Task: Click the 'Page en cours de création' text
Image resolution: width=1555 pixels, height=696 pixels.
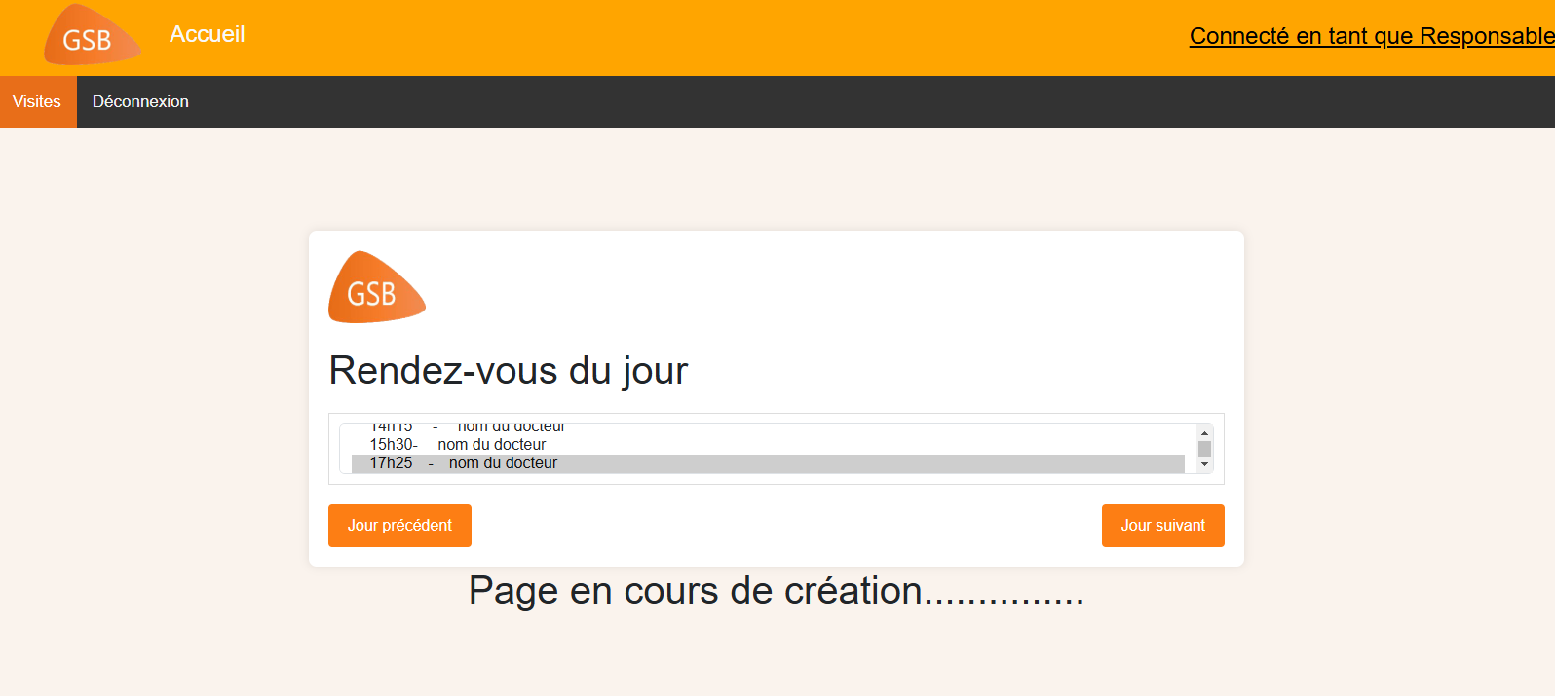Action: (776, 591)
